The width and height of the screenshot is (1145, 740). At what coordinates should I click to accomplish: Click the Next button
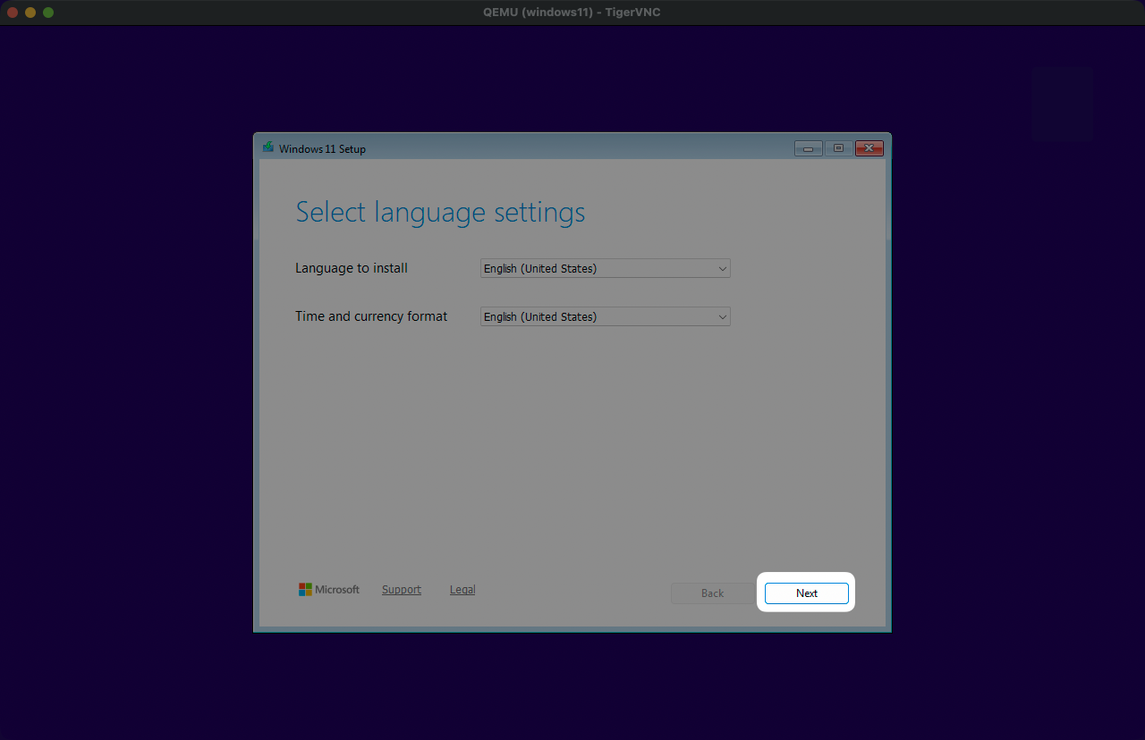click(806, 593)
